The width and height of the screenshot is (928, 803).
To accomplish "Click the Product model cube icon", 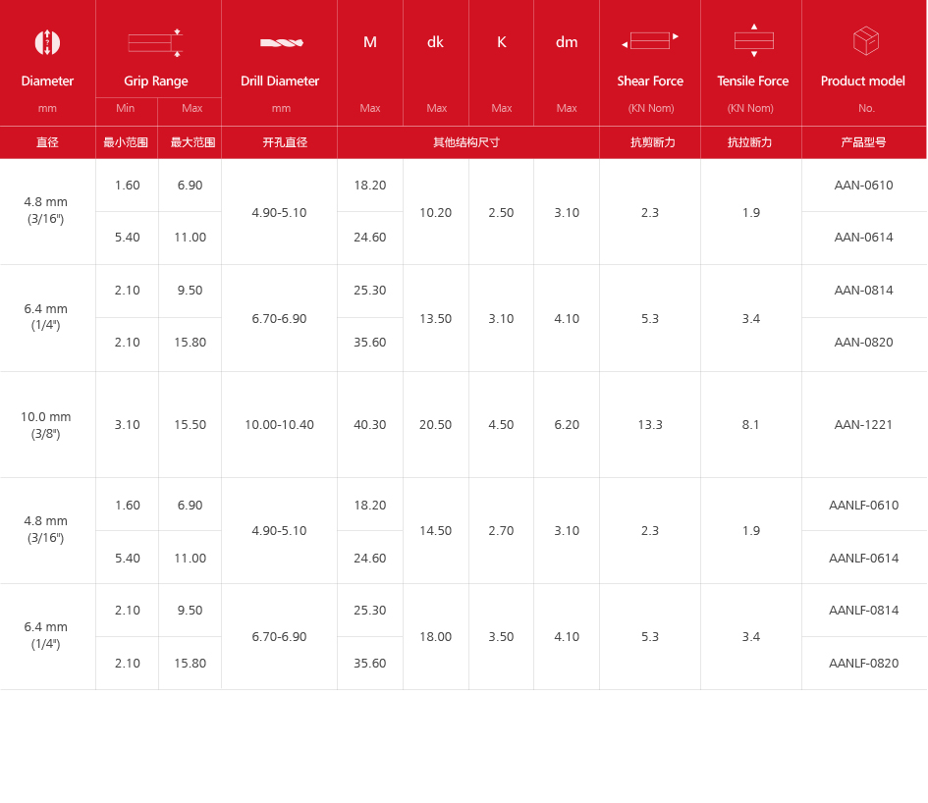I will [865, 41].
